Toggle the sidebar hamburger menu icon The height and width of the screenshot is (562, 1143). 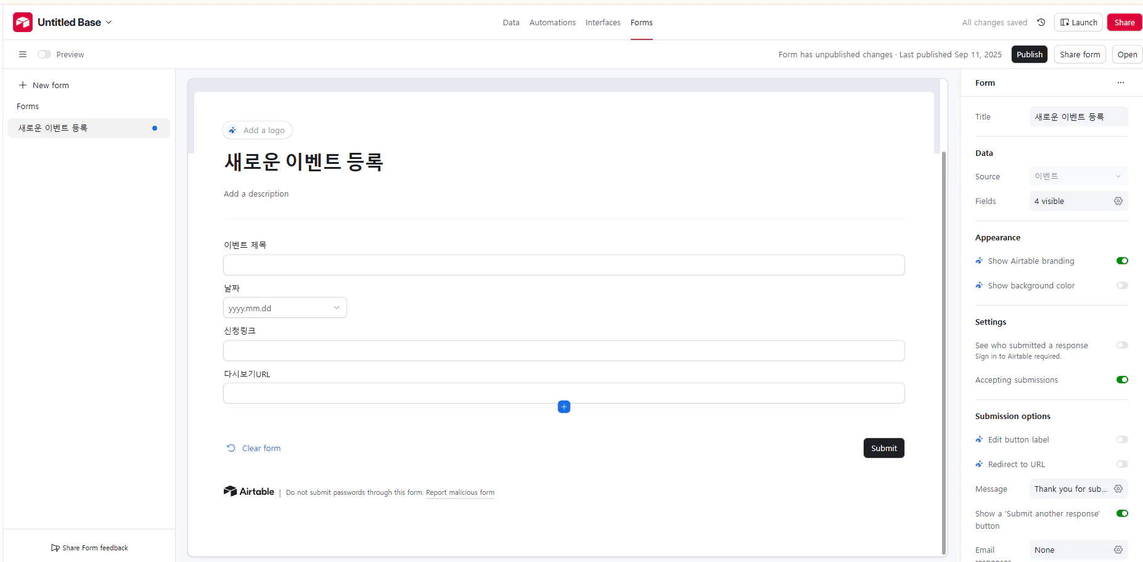23,54
